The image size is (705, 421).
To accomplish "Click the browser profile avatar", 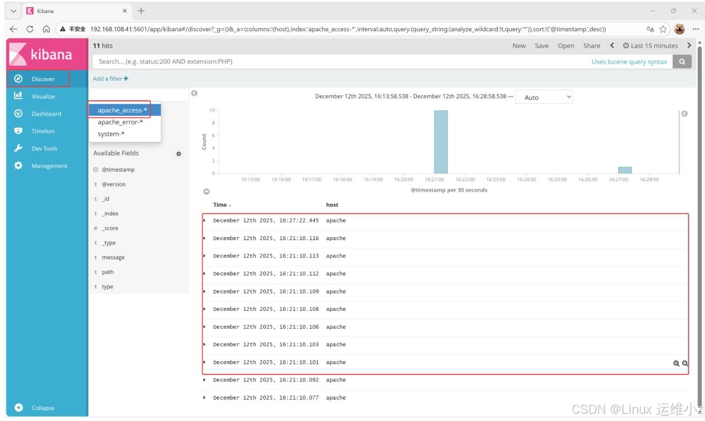I will click(x=680, y=29).
